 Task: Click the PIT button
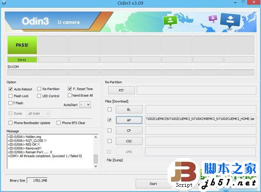click(x=121, y=90)
